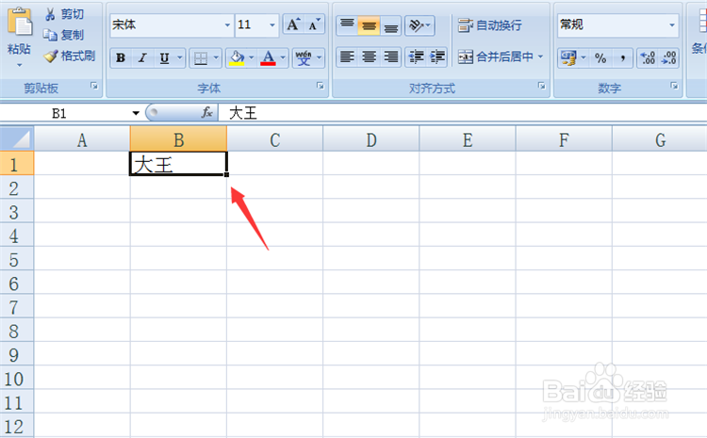Image resolution: width=707 pixels, height=438 pixels.
Task: Select row 5 header
Action: pyautogui.click(x=17, y=259)
